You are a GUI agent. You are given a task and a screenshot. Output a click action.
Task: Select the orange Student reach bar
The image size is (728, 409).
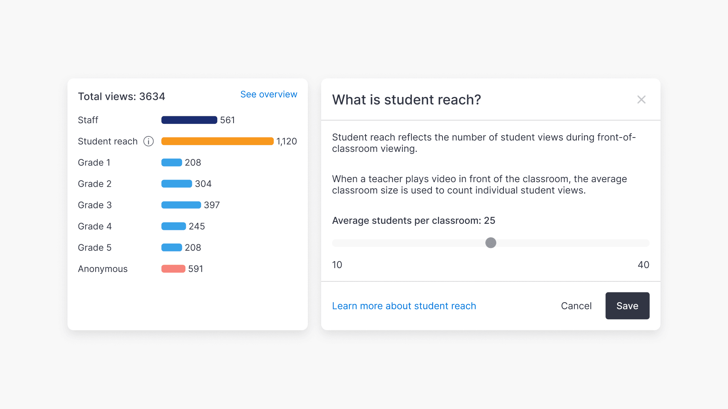[x=217, y=141]
